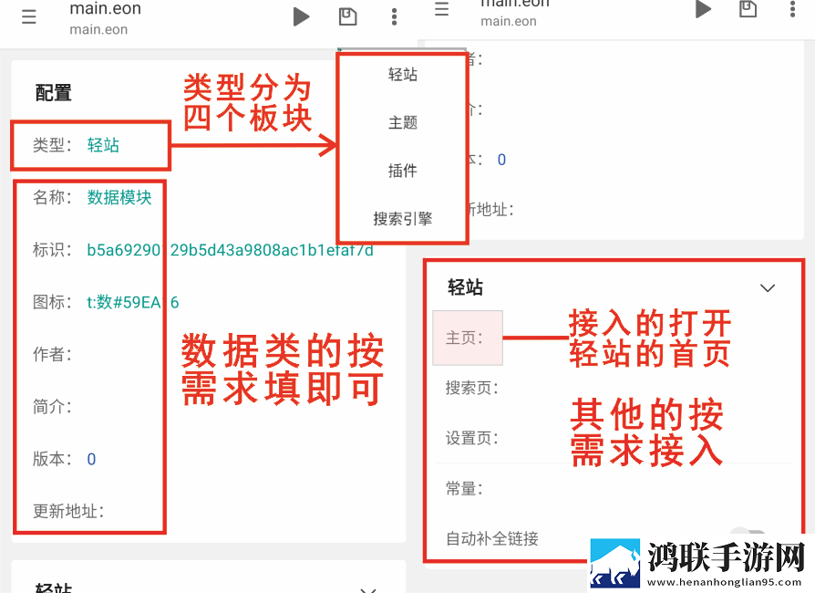This screenshot has height=593, width=815.
Task: Tap the 主页 field in 轻站 card
Action: pyautogui.click(x=468, y=338)
